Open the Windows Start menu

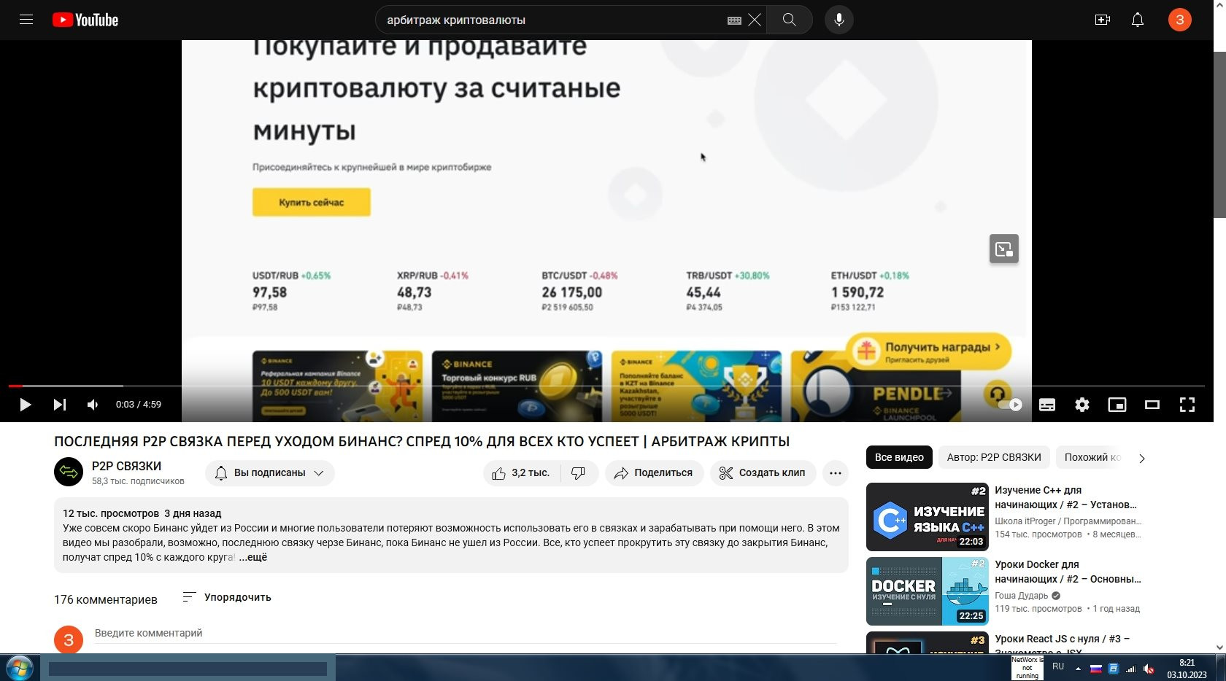(x=20, y=668)
